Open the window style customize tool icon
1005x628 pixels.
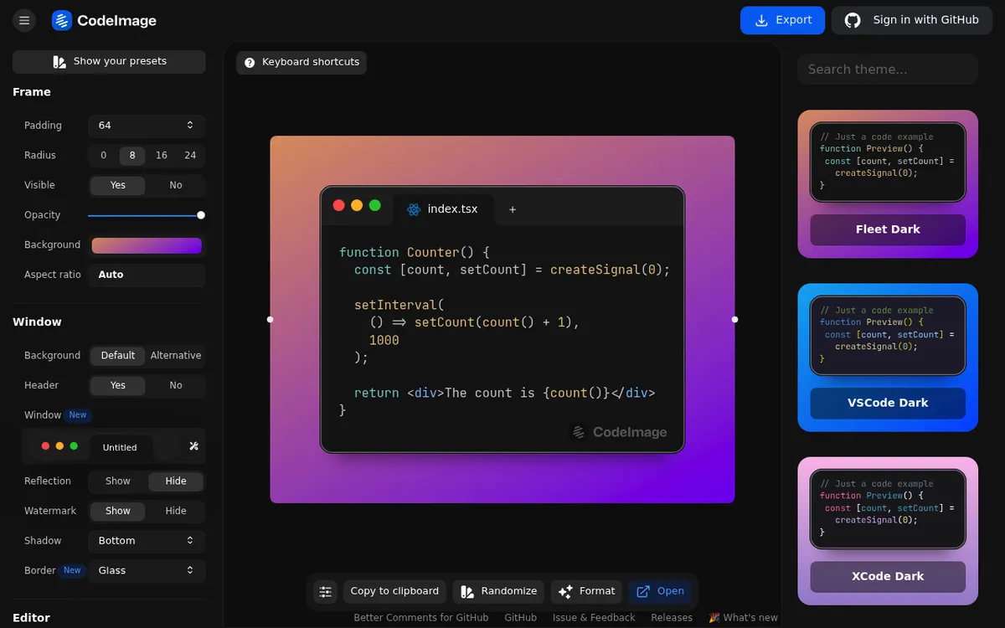[193, 446]
